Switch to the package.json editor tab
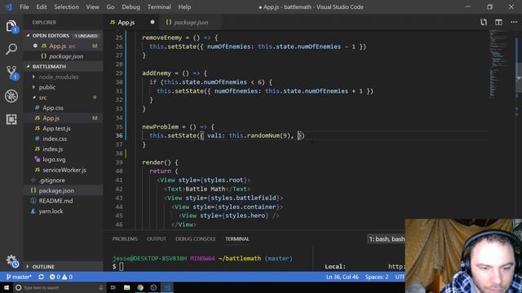Viewport: 522px width, 293px height. (191, 22)
